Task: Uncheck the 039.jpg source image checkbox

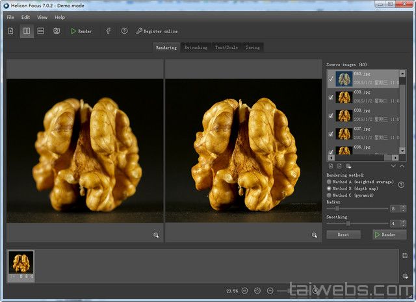Action: click(331, 97)
